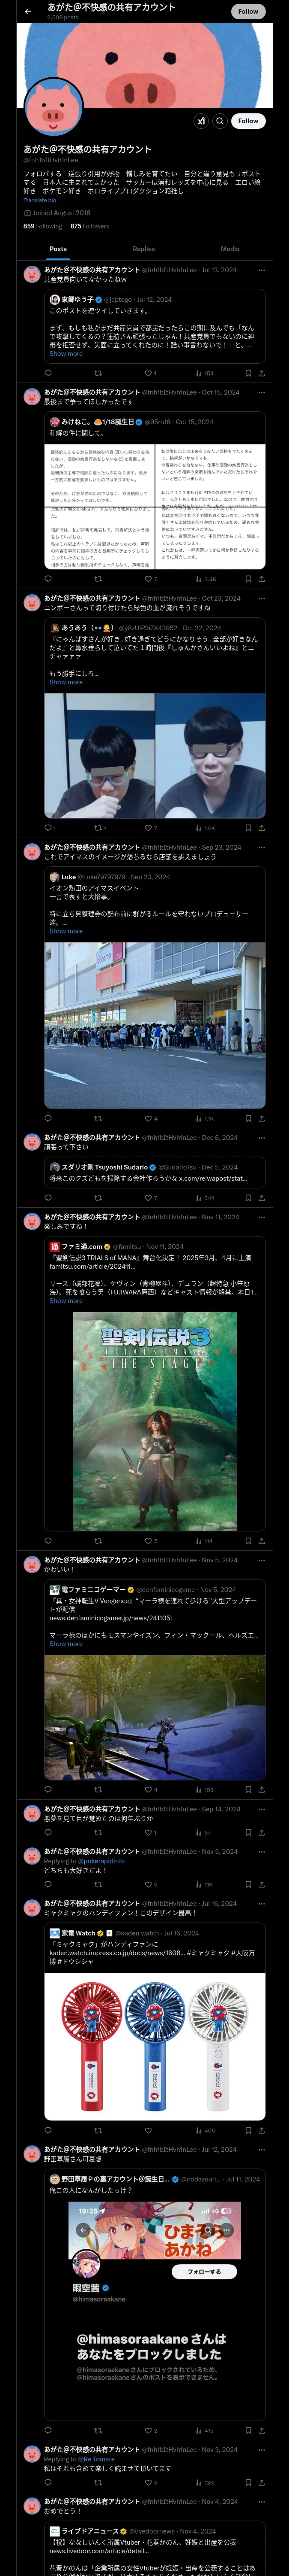Open Grok profile summary icon
Screen dimensions: 289x2576
(x=201, y=121)
